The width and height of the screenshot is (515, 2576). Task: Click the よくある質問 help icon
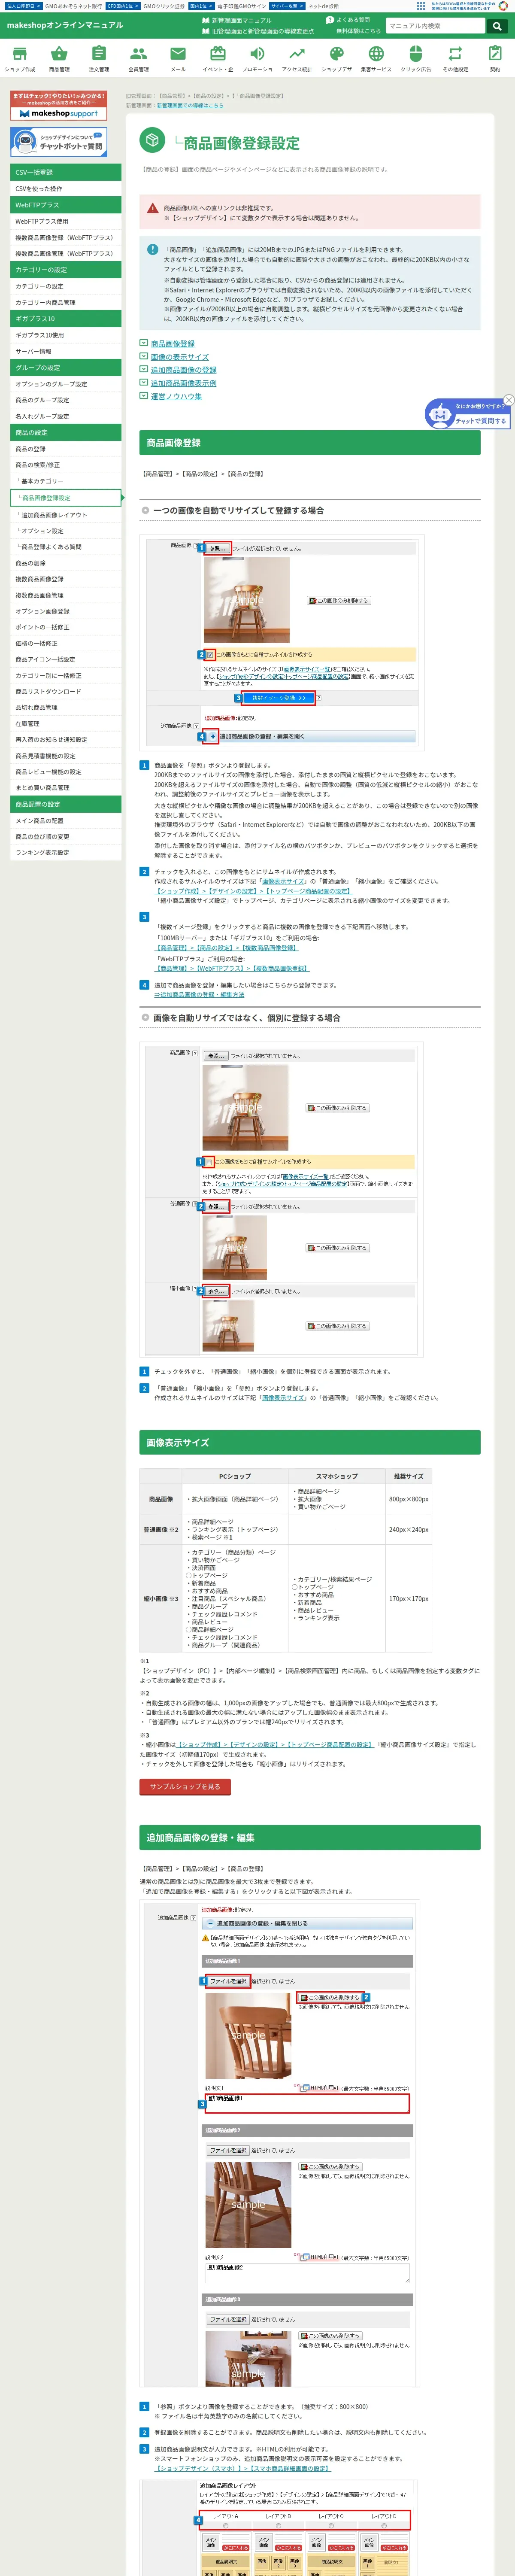(x=330, y=20)
